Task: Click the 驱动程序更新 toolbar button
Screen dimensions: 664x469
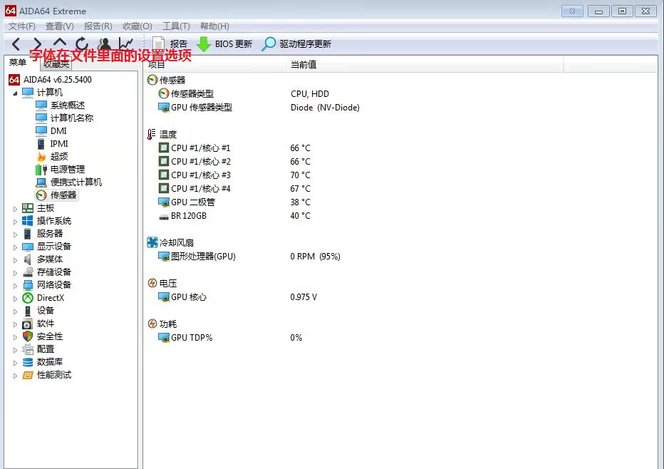Action: (x=296, y=43)
